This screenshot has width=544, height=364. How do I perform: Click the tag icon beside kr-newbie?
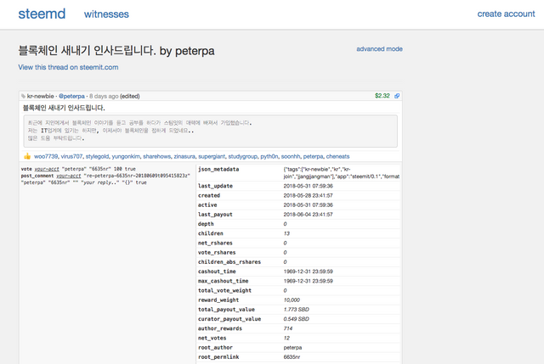23,96
